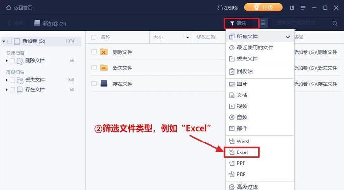The height and width of the screenshot is (190, 344).
Task: Select 最近使用的文件 filter option
Action: [x=260, y=47]
